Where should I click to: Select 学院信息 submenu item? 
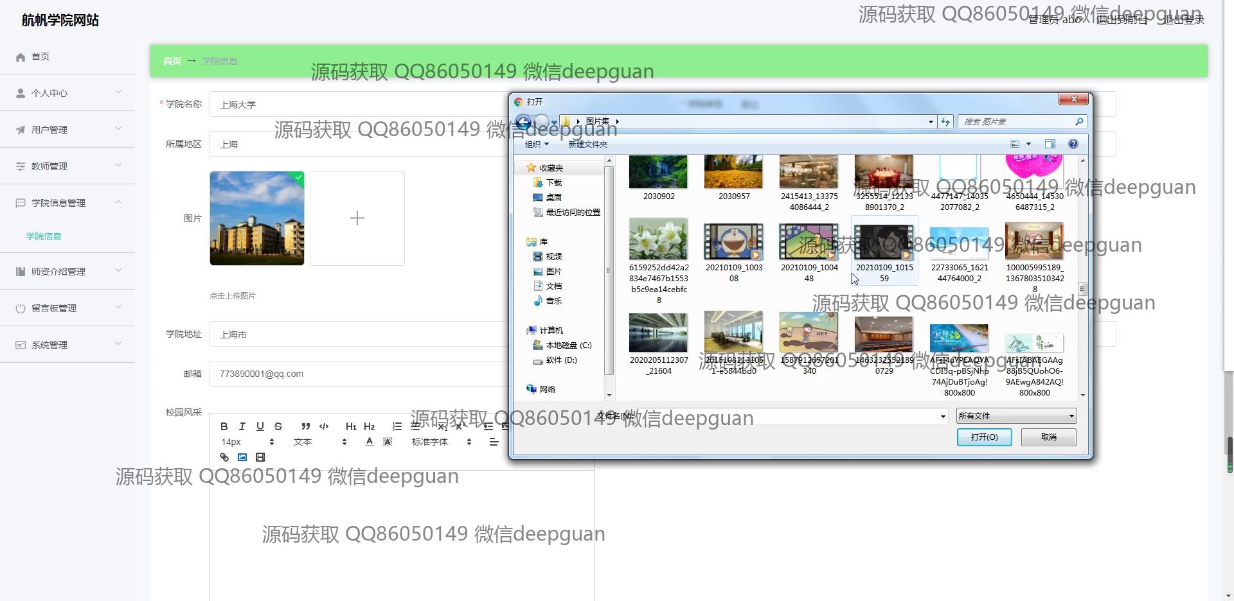tap(44, 236)
